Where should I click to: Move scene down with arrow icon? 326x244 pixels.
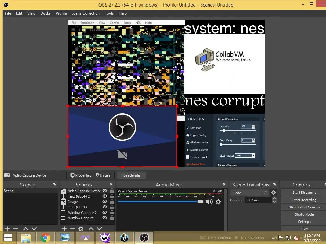pyautogui.click(x=34, y=229)
